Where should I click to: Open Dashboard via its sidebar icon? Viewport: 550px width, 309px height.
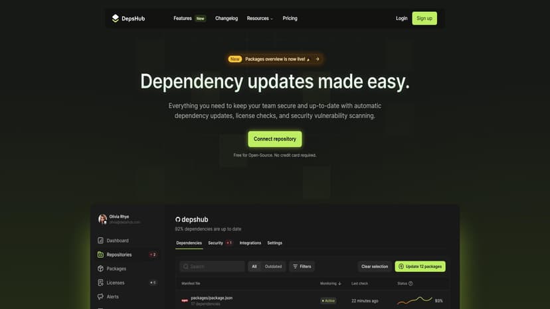pyautogui.click(x=101, y=240)
